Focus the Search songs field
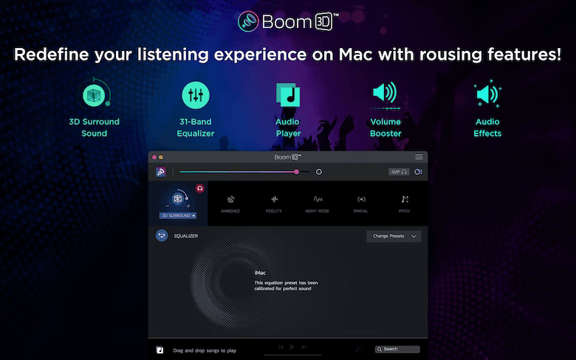The width and height of the screenshot is (576, 360). 397,349
